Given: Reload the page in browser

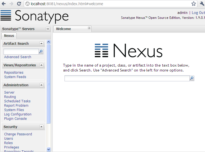Looking at the screenshot, I should coord(19,4).
